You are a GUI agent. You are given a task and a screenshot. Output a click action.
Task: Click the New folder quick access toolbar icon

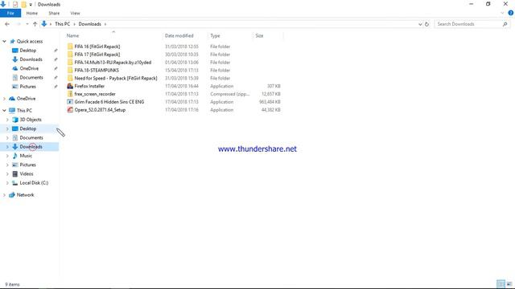[x=23, y=5]
